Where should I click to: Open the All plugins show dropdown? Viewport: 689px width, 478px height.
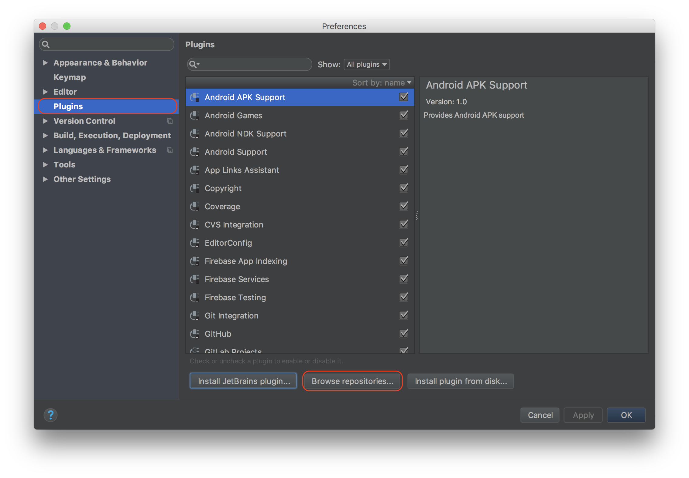(x=366, y=64)
